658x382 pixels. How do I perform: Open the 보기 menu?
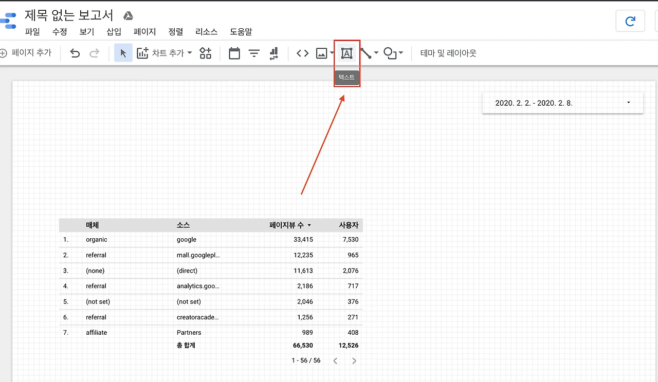(87, 32)
